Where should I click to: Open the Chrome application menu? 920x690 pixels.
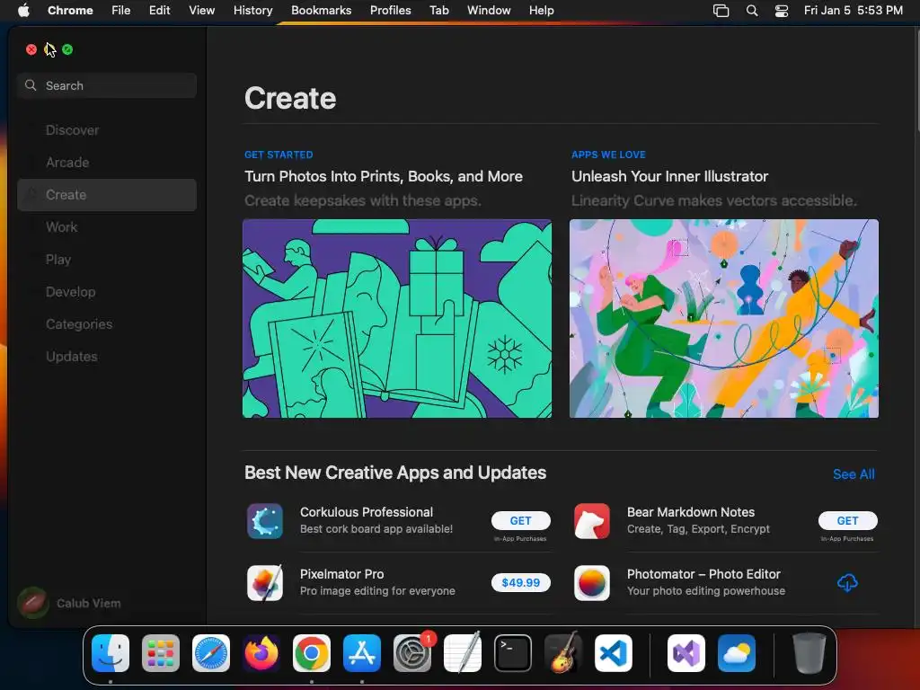click(70, 11)
